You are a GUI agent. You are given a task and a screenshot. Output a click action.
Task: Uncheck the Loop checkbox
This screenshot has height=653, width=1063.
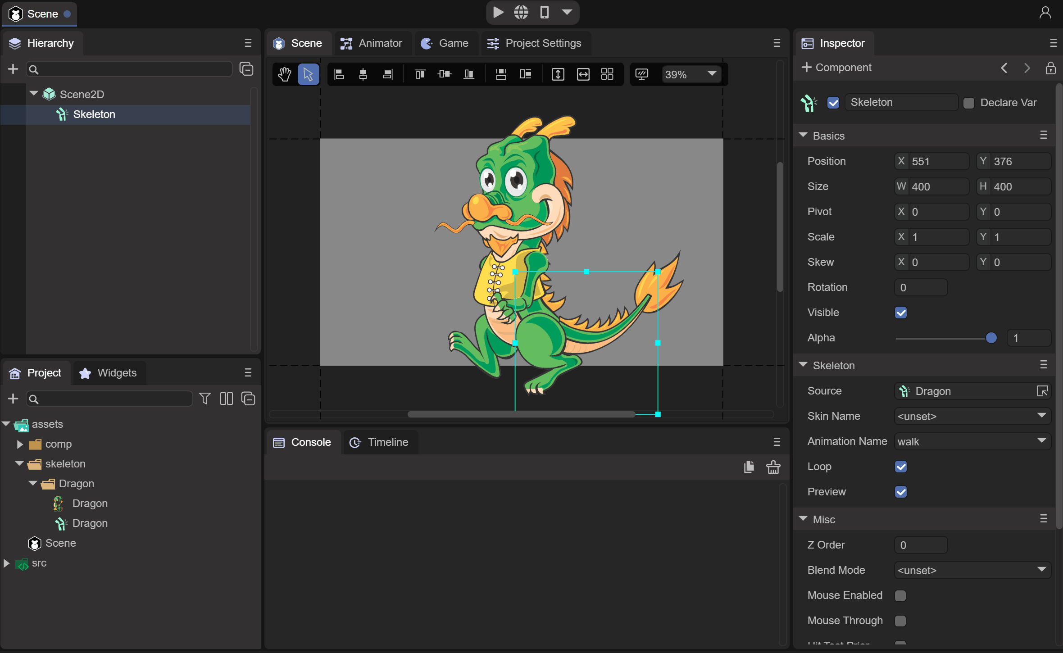point(901,467)
